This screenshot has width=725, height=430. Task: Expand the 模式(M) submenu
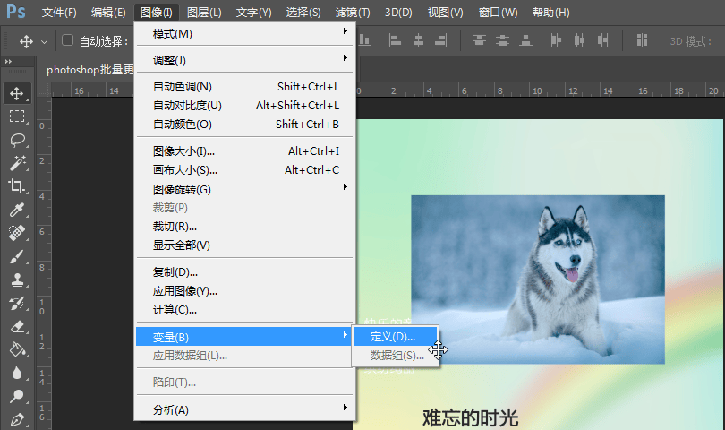pyautogui.click(x=245, y=33)
